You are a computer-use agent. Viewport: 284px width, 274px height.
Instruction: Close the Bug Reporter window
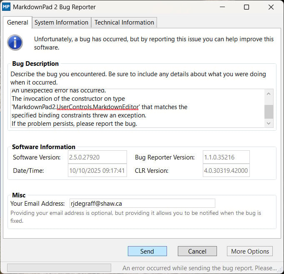tap(271, 7)
